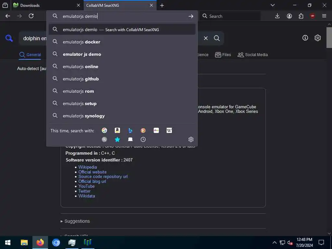Viewport: 332px width, 249px height.
Task: Open the list all tabs dropdown
Action: 273,5
